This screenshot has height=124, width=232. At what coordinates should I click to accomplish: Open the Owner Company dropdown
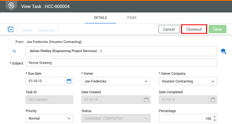(212, 81)
